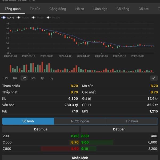Select the 5y chart range
The width and height of the screenshot is (160, 160).
tap(51, 78)
